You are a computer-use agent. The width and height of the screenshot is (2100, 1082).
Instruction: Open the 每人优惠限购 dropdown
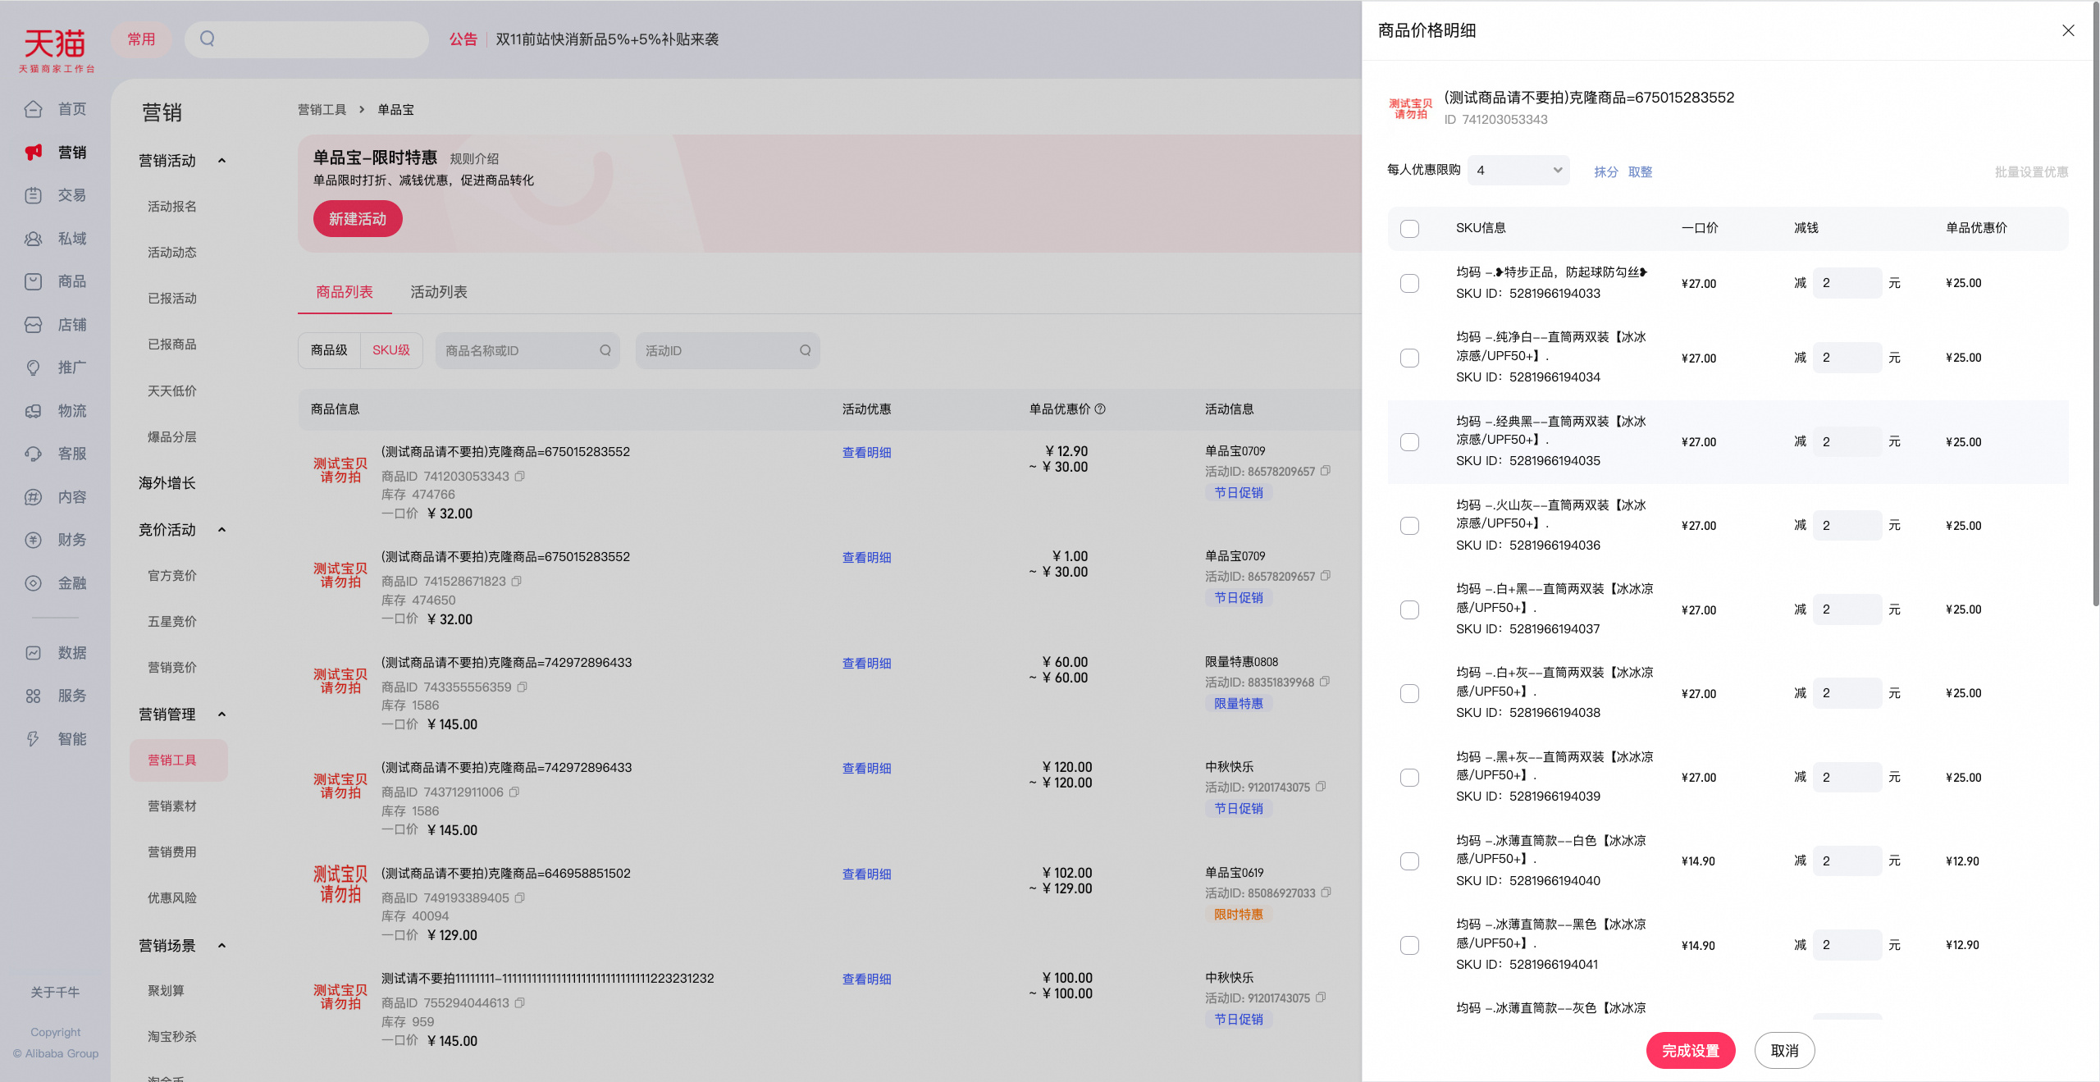[1518, 170]
